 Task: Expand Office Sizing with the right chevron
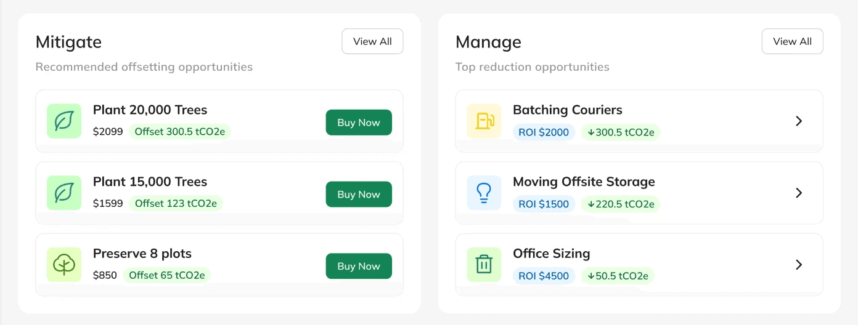tap(799, 265)
